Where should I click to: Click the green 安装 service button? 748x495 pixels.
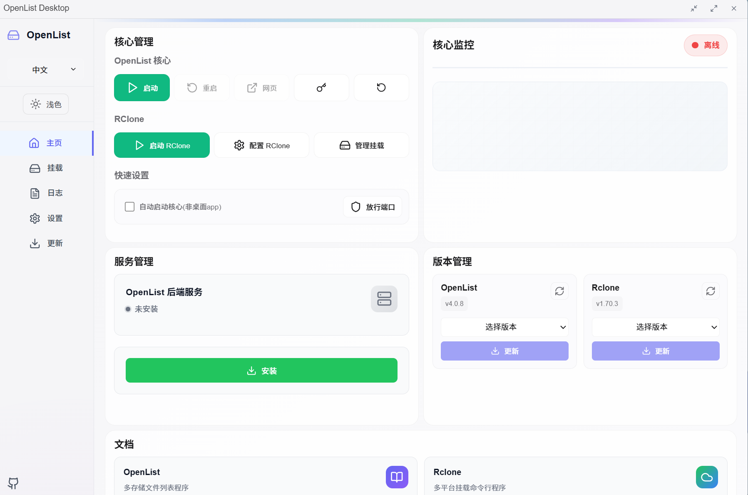pos(261,371)
